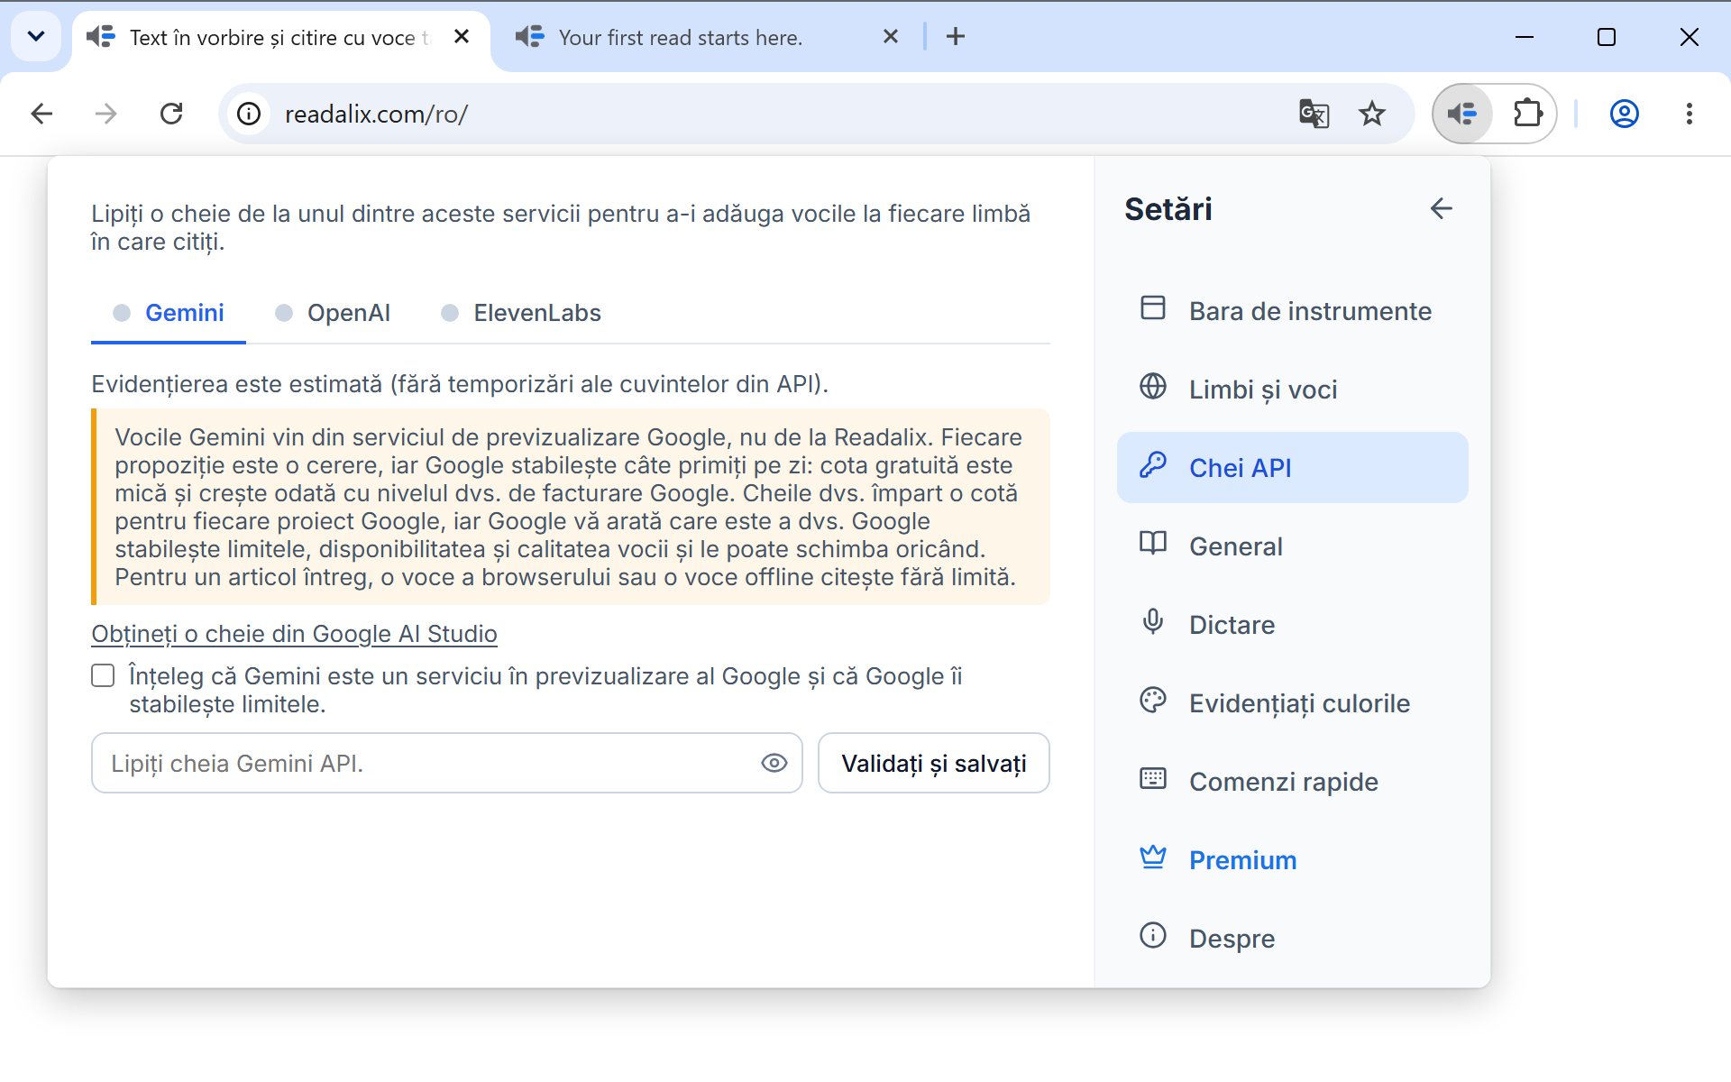This screenshot has width=1731, height=1082.
Task: Open Comenzi rapide keyboard settings
Action: pos(1292,782)
